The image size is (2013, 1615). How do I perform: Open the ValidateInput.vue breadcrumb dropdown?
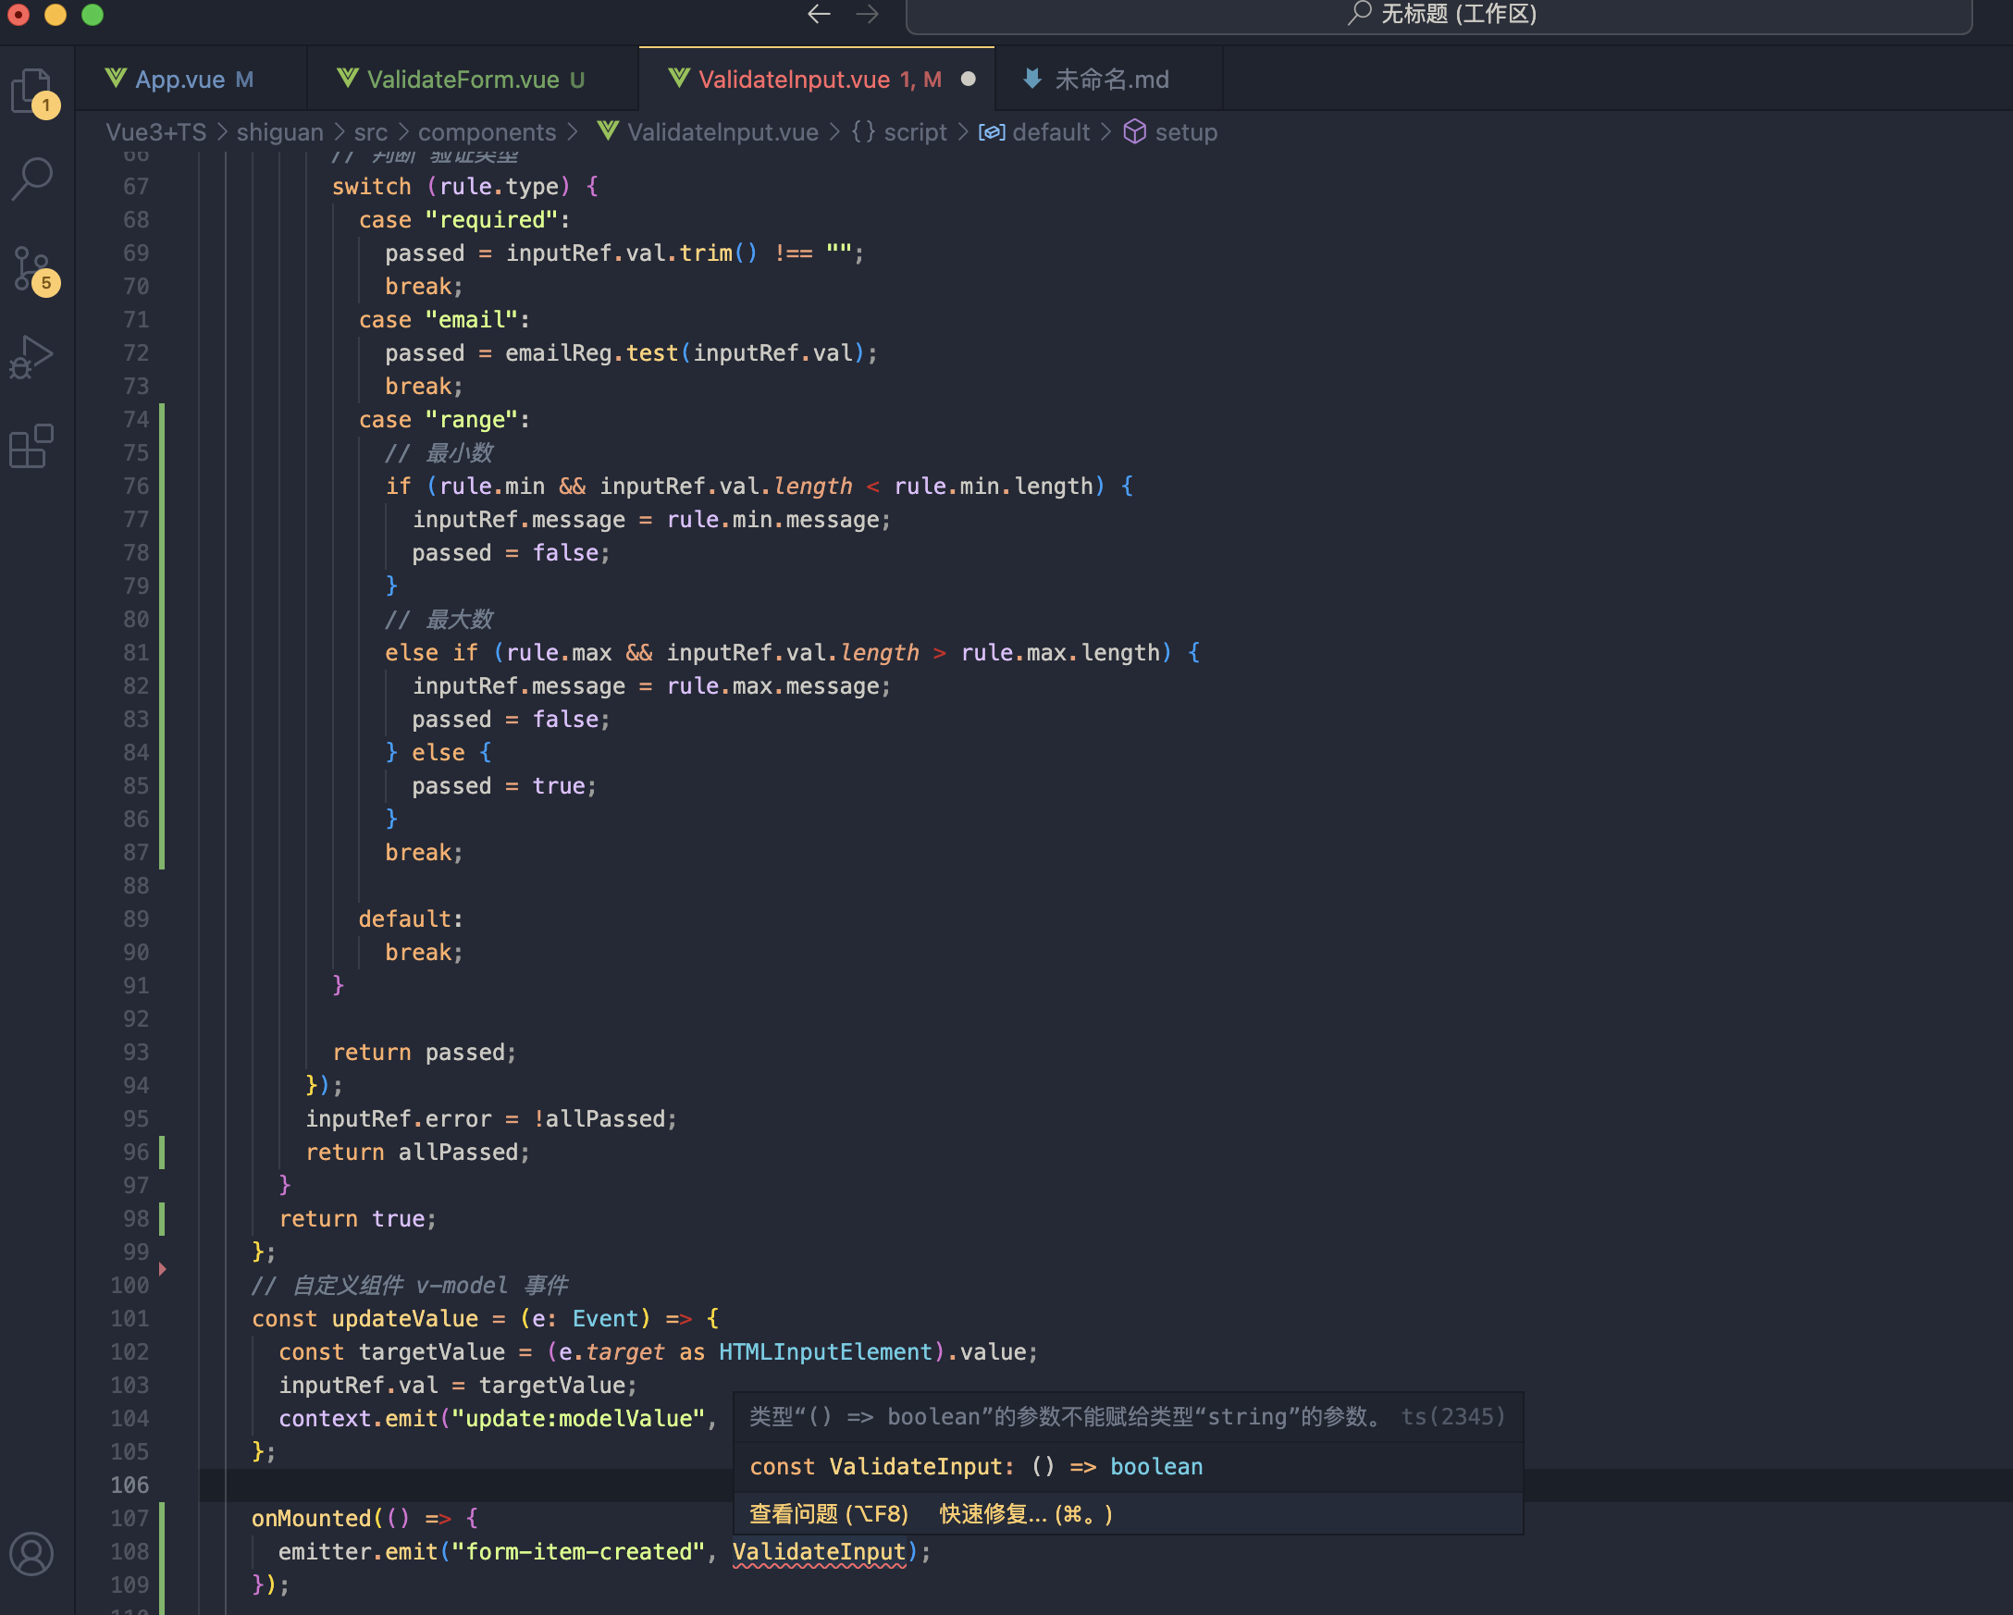pos(708,132)
